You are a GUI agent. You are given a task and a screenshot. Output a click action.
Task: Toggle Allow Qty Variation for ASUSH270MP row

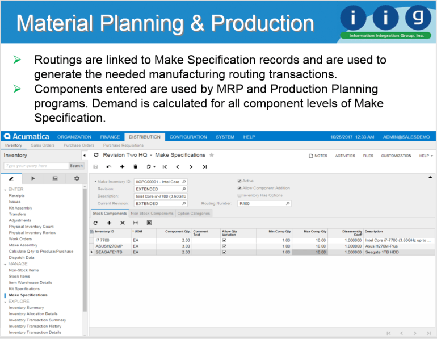pyautogui.click(x=224, y=246)
